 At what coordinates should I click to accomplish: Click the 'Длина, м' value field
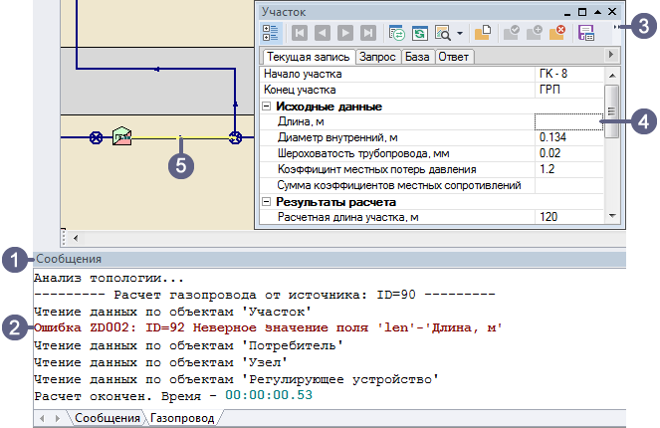pos(567,121)
